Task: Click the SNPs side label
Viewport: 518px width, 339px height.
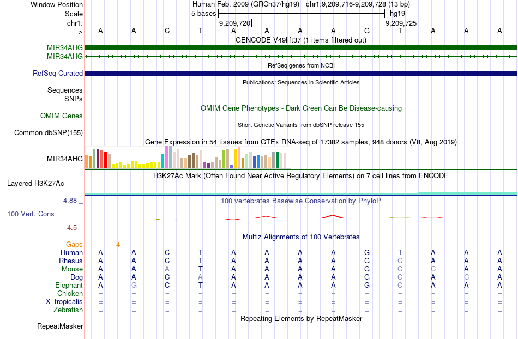Action: pos(74,99)
